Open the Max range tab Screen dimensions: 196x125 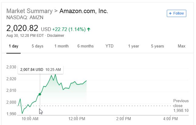point(181,46)
